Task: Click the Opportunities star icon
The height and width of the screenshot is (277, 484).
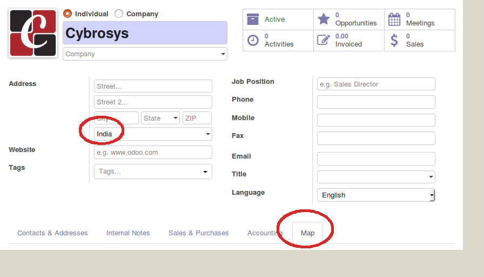Action: [324, 19]
